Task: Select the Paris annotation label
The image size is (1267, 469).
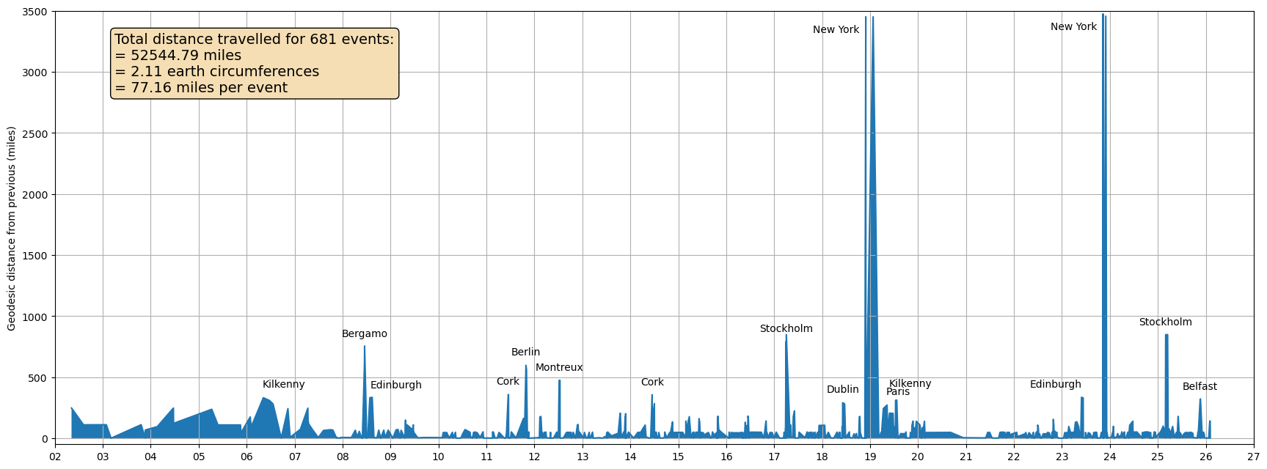Action: pos(897,392)
